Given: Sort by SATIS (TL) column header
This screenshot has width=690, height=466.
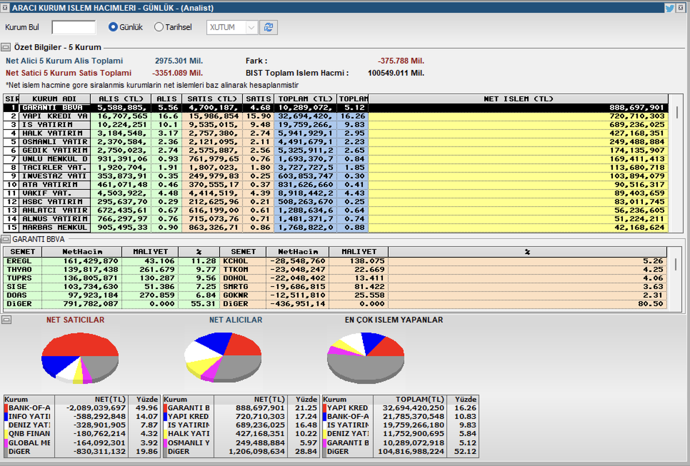Looking at the screenshot, I should click(x=212, y=99).
